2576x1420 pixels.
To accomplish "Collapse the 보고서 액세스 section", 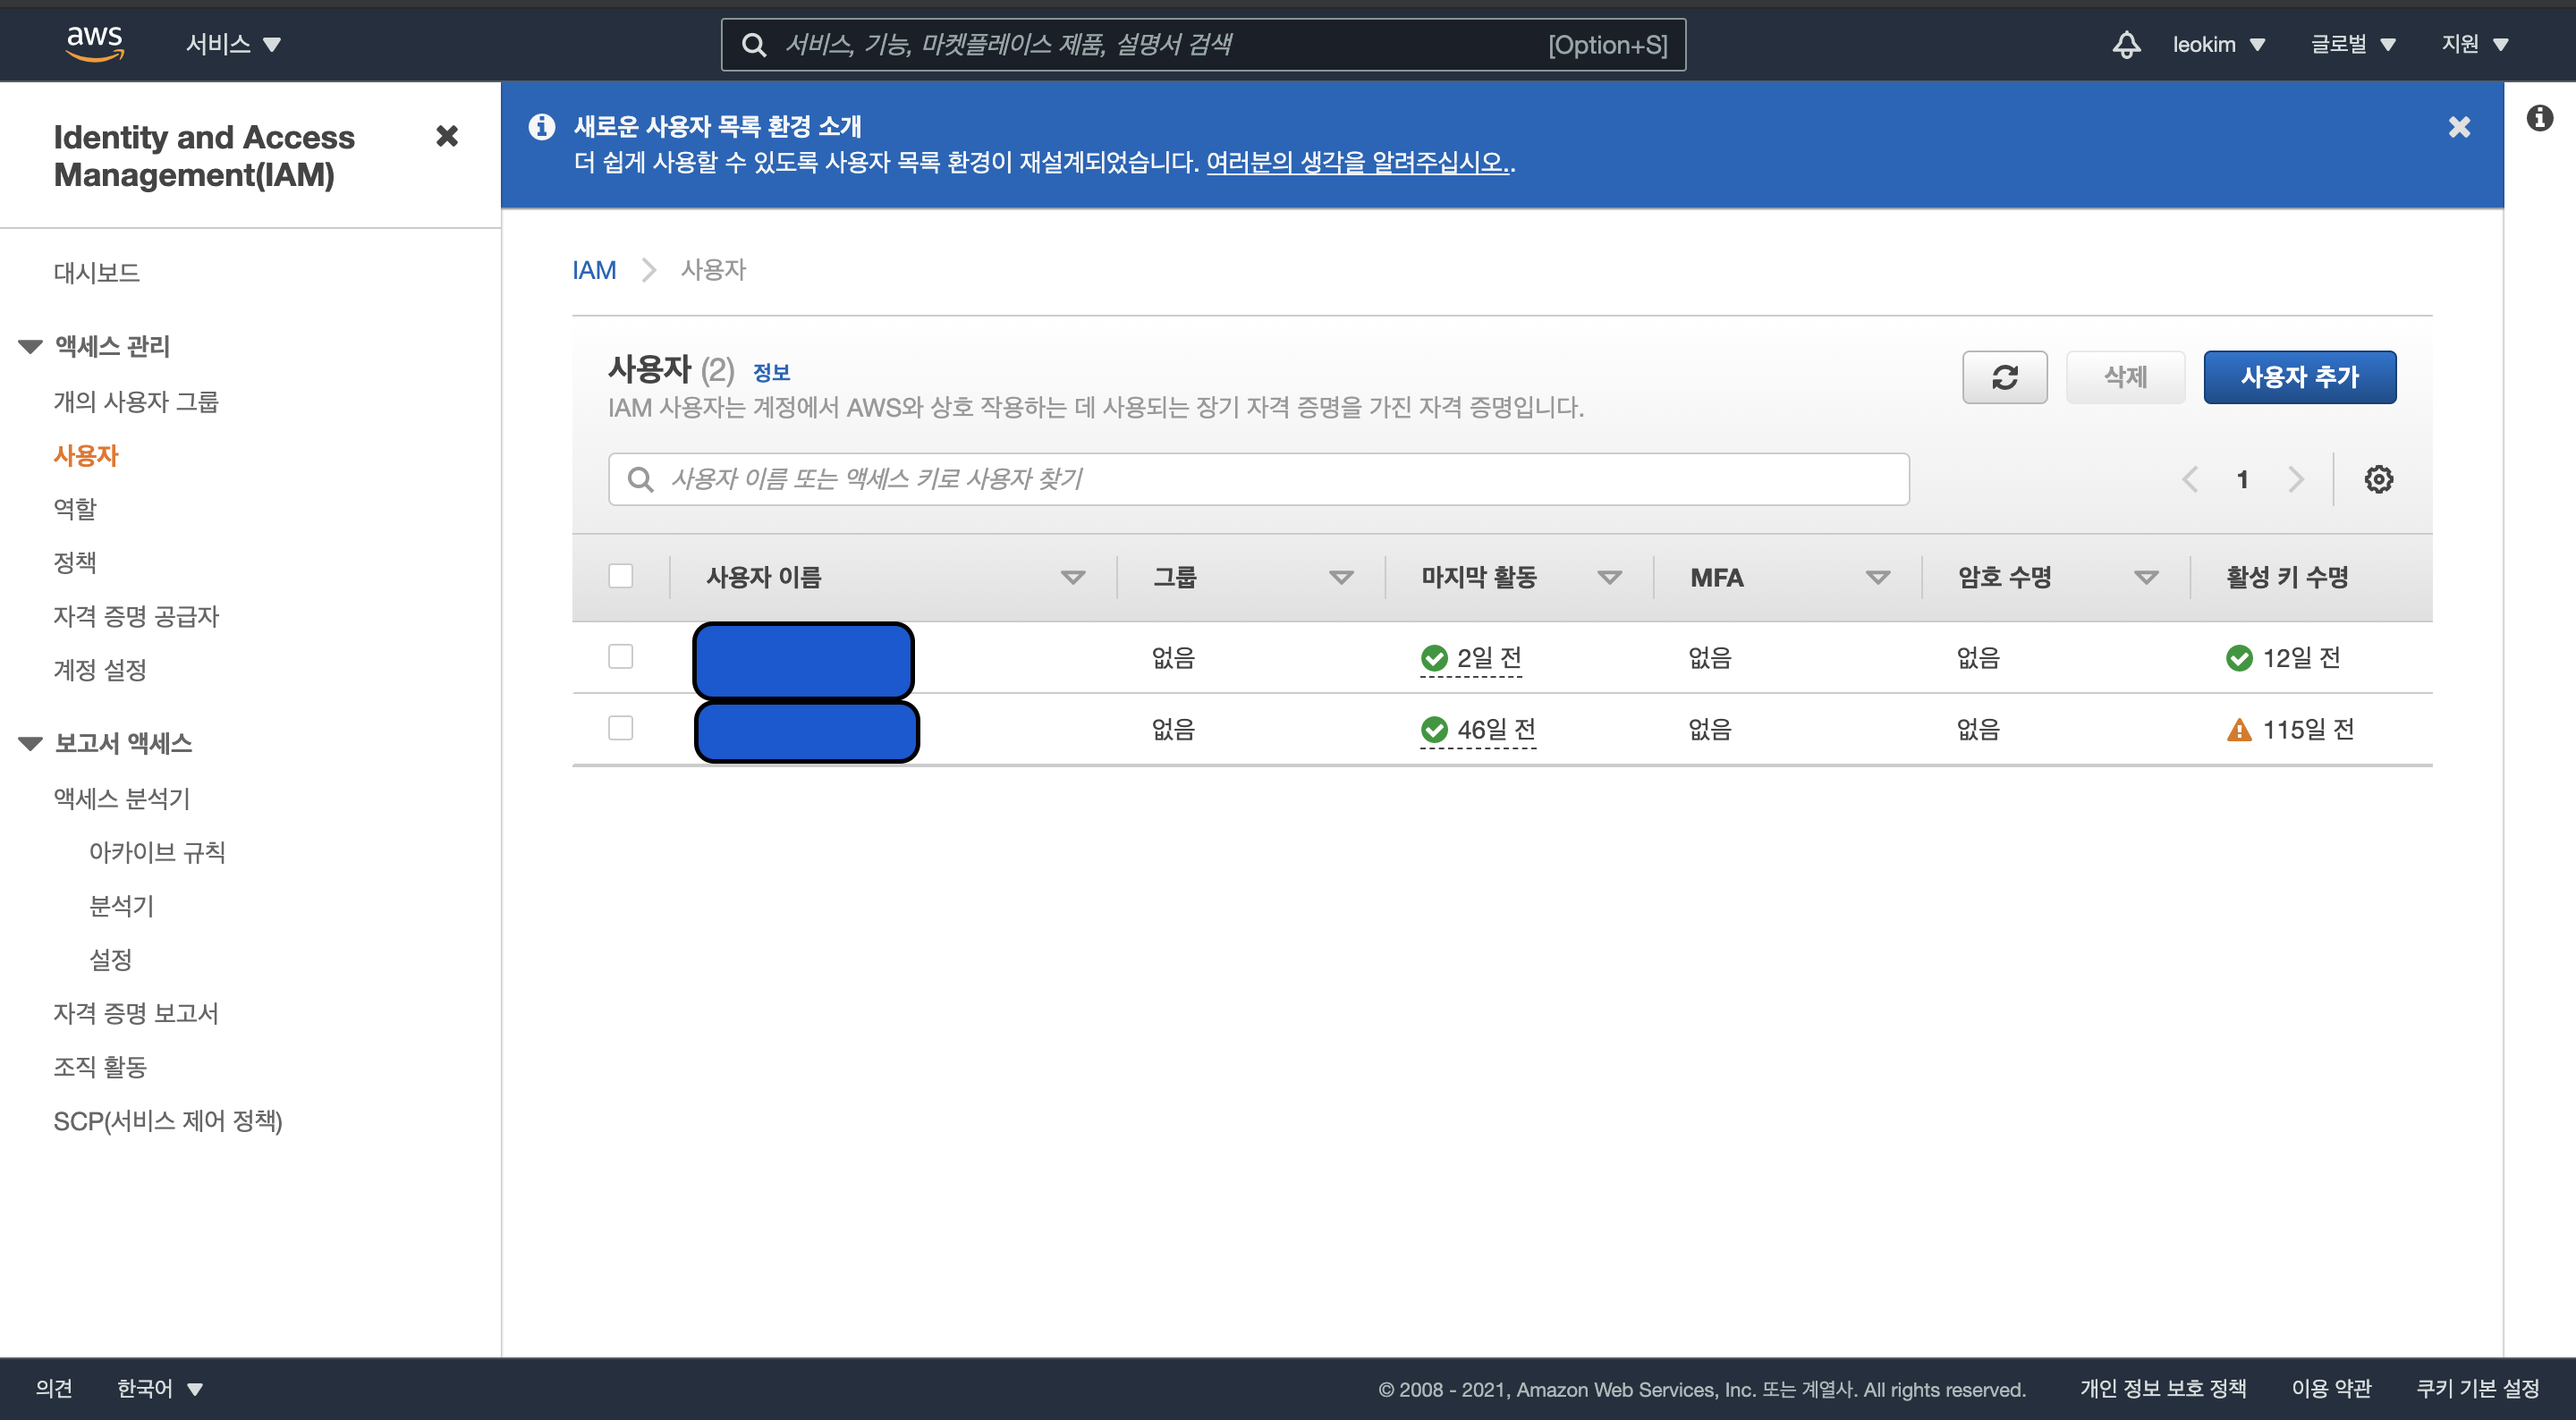I will [x=30, y=743].
